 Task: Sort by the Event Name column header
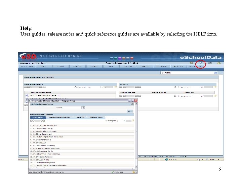coord(127,93)
